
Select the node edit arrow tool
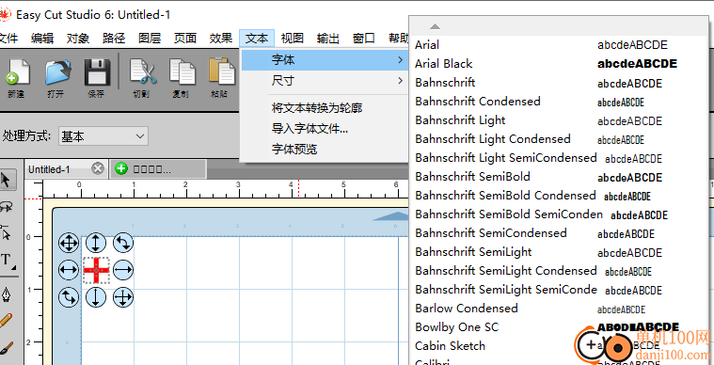pyautogui.click(x=6, y=233)
